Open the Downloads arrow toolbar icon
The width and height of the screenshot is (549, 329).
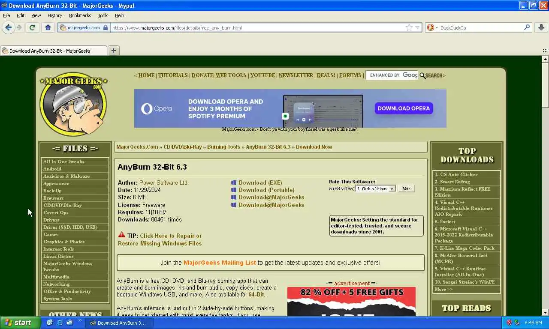[x=541, y=27]
